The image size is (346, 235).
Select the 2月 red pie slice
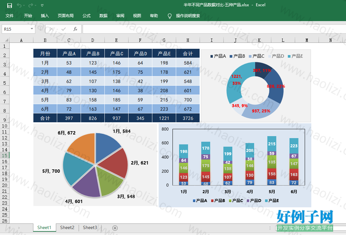pyautogui.click(x=115, y=162)
